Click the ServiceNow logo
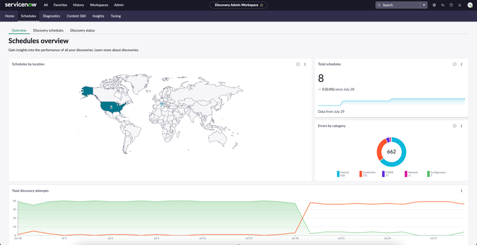 click(21, 5)
